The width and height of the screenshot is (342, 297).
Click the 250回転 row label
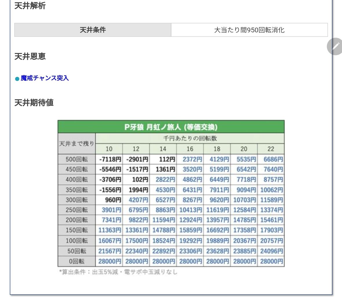point(76,210)
